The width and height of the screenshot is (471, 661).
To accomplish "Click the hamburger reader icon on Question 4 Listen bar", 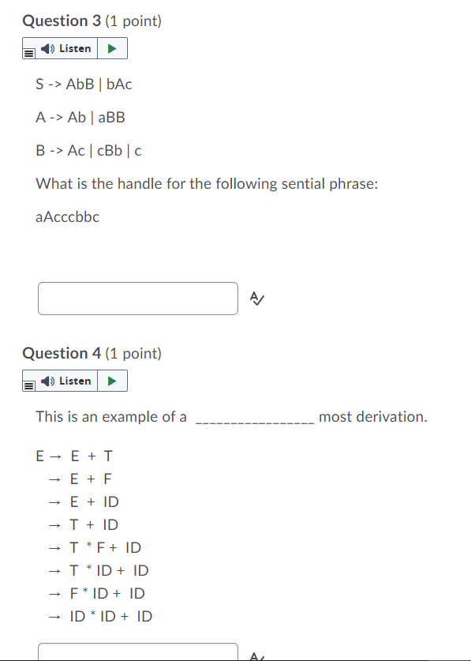I will click(x=27, y=385).
